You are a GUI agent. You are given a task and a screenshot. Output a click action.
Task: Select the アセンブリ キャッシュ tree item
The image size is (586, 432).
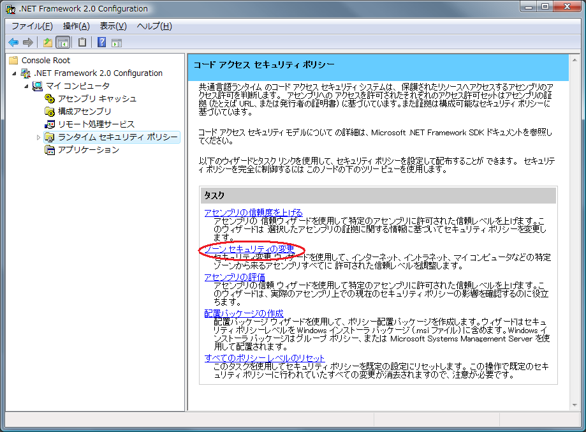coord(97,99)
